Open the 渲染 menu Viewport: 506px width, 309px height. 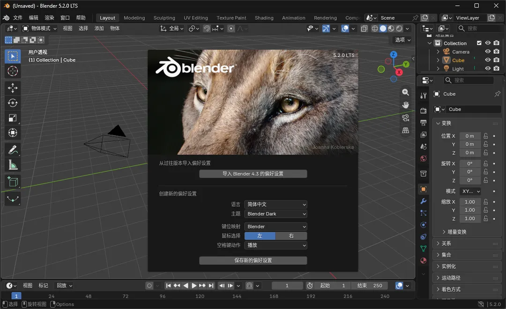[49, 18]
